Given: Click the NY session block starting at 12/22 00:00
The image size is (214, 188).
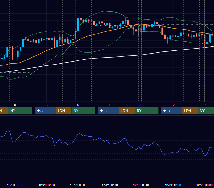Looking at the screenshot, I should 147,111.
